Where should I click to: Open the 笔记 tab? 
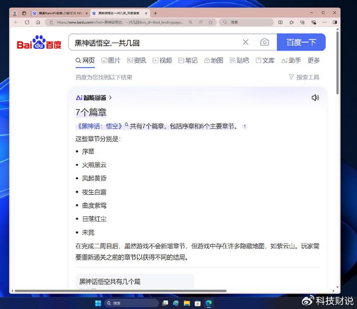188,60
